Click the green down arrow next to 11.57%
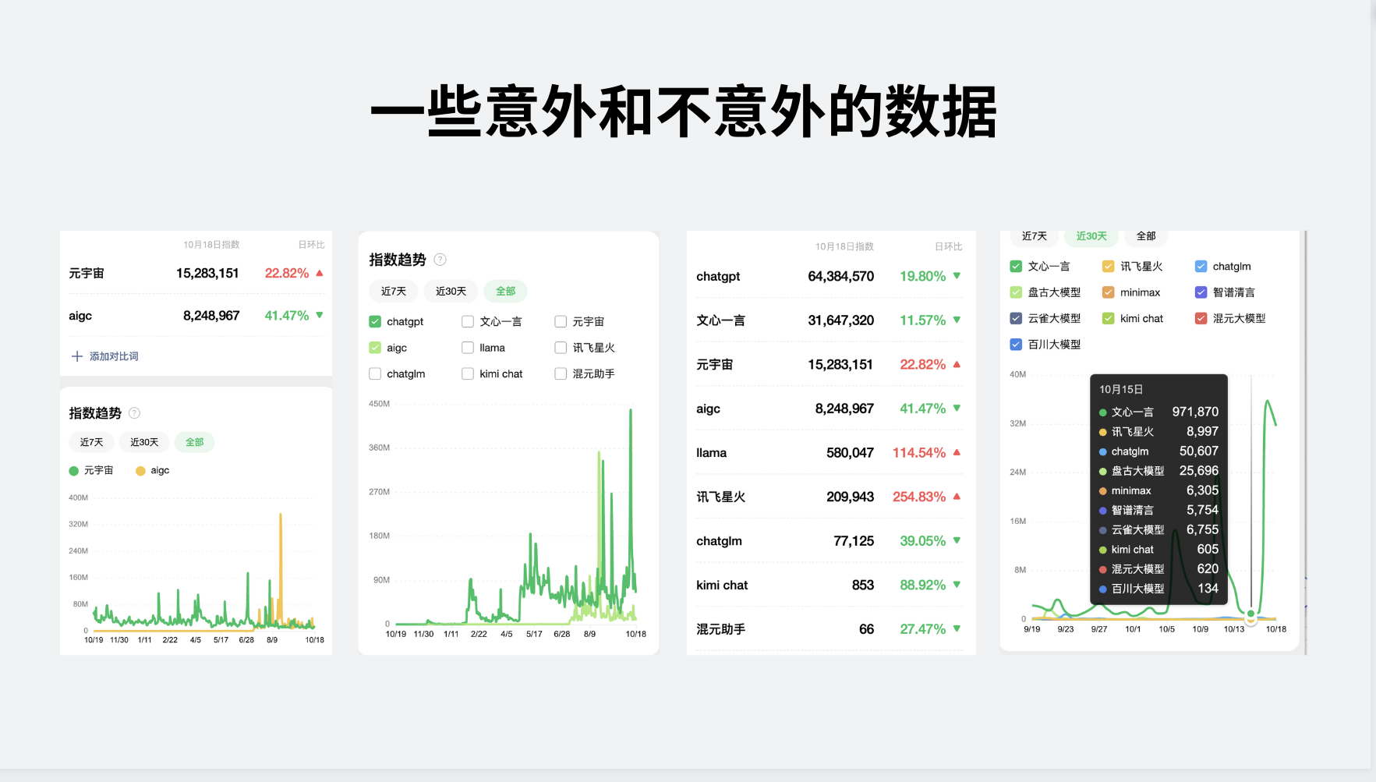This screenshot has height=782, width=1376. pyautogui.click(x=957, y=320)
